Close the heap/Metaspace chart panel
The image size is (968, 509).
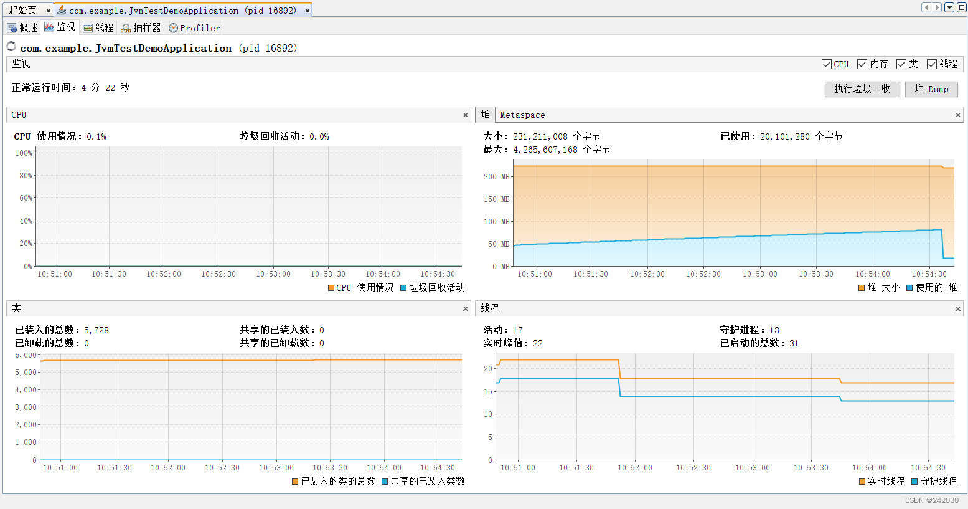coord(958,115)
